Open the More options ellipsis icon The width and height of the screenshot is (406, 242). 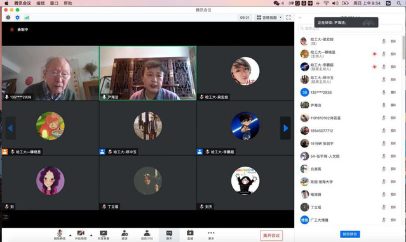tap(211, 234)
